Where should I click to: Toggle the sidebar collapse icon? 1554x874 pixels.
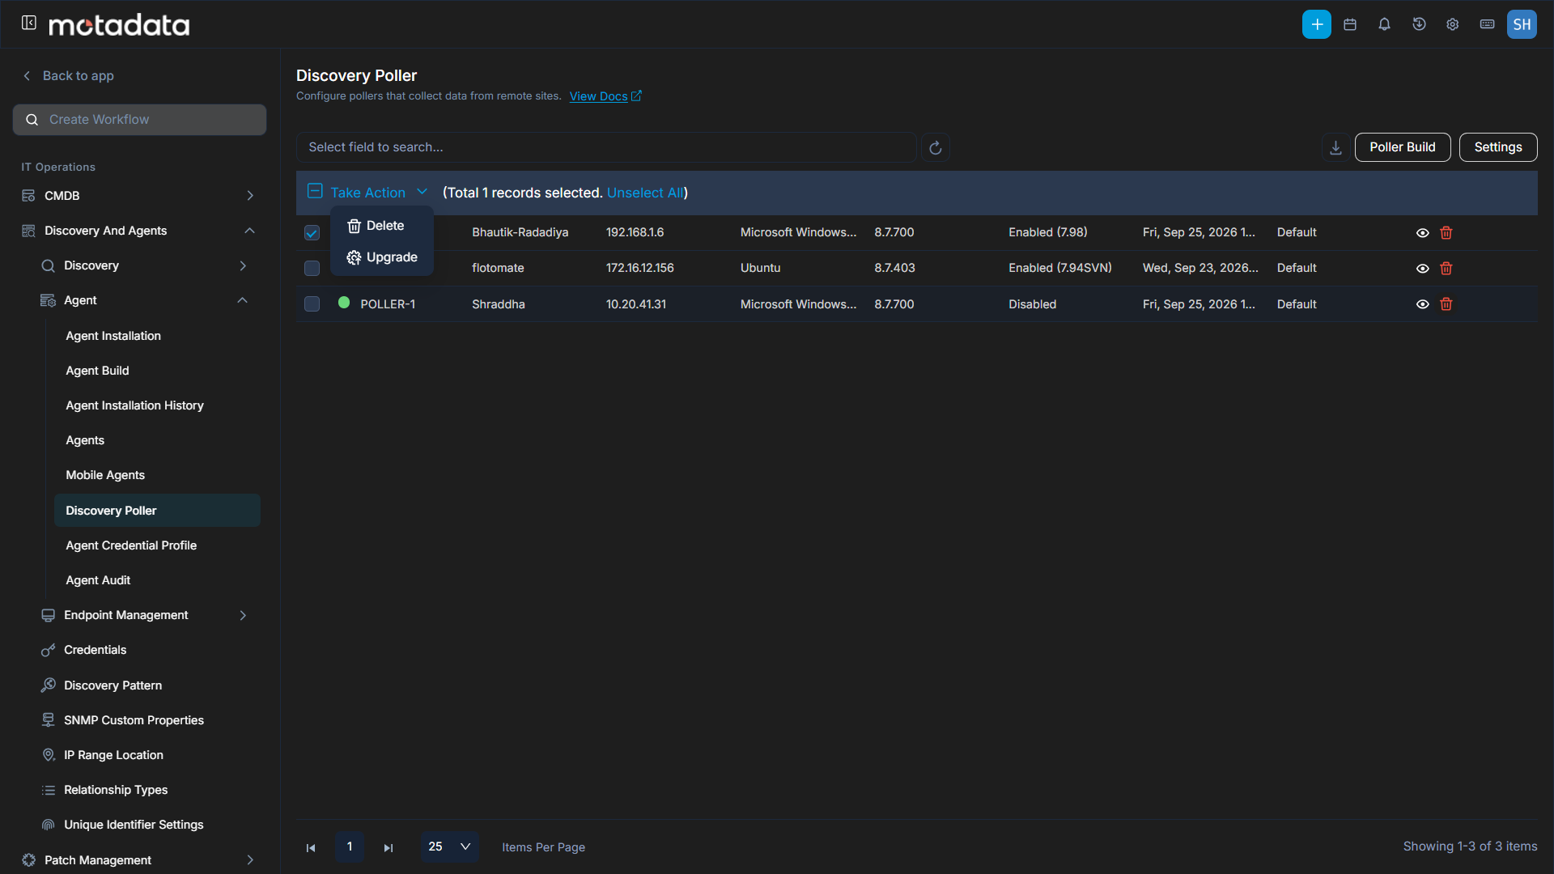(29, 23)
